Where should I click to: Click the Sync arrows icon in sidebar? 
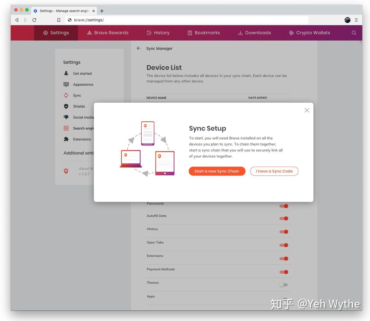coord(66,95)
